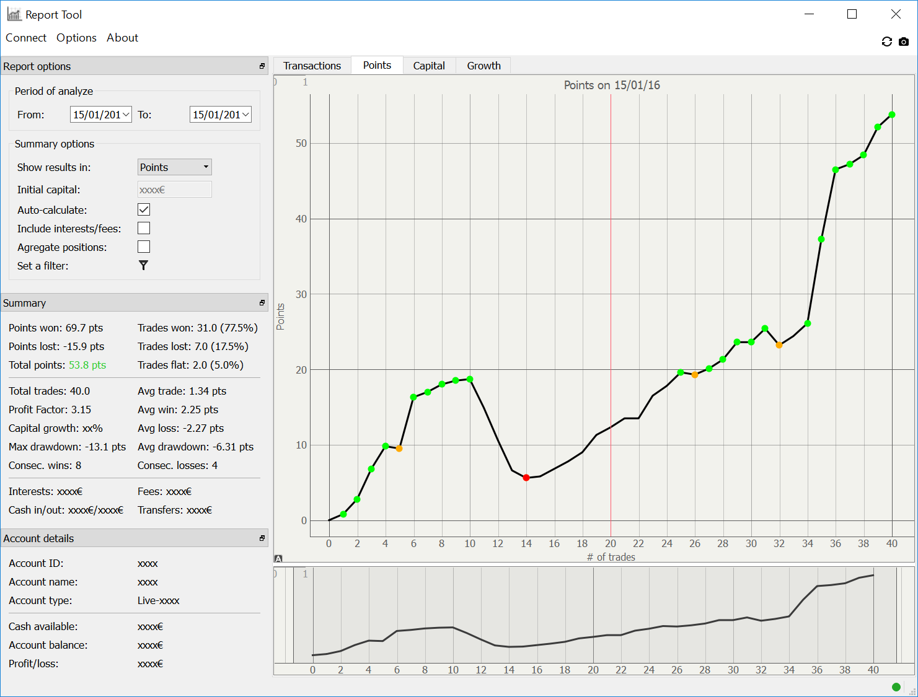
Task: Undock the Summary panel
Action: [x=262, y=303]
